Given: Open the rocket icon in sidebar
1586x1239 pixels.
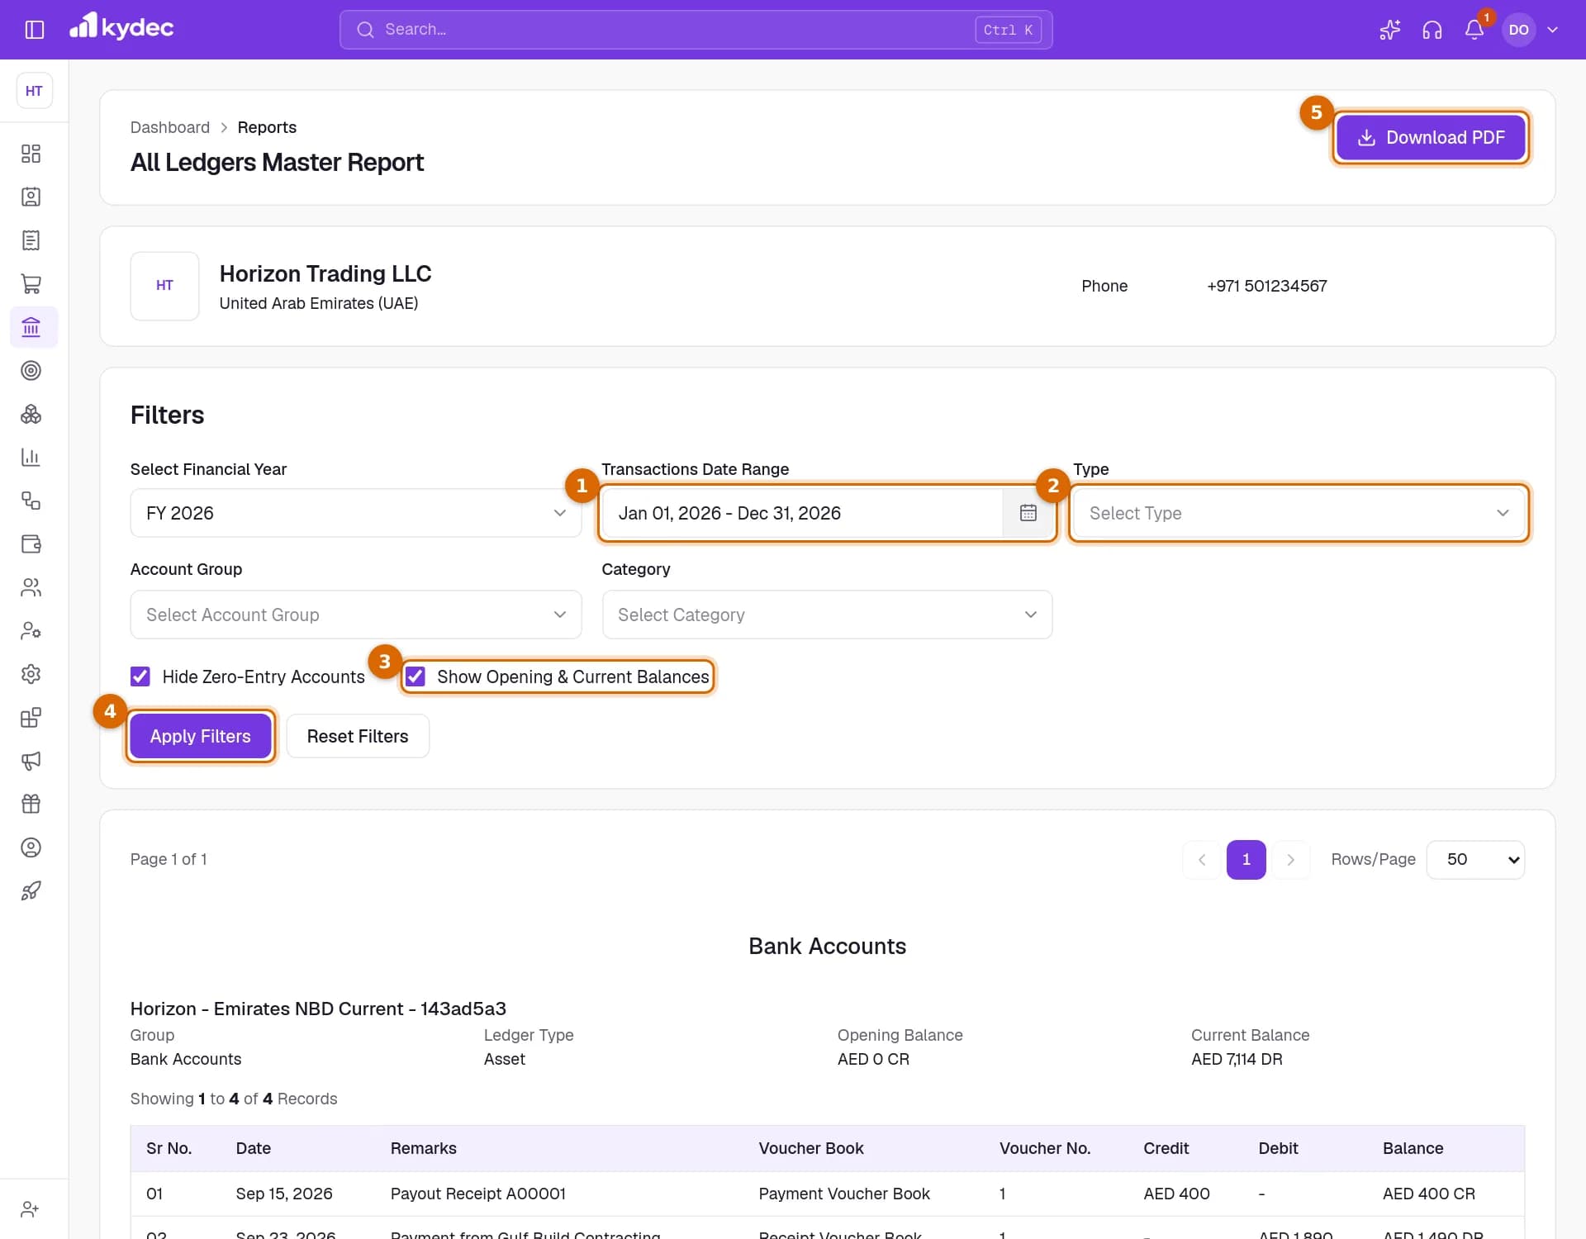Looking at the screenshot, I should pyautogui.click(x=31, y=890).
